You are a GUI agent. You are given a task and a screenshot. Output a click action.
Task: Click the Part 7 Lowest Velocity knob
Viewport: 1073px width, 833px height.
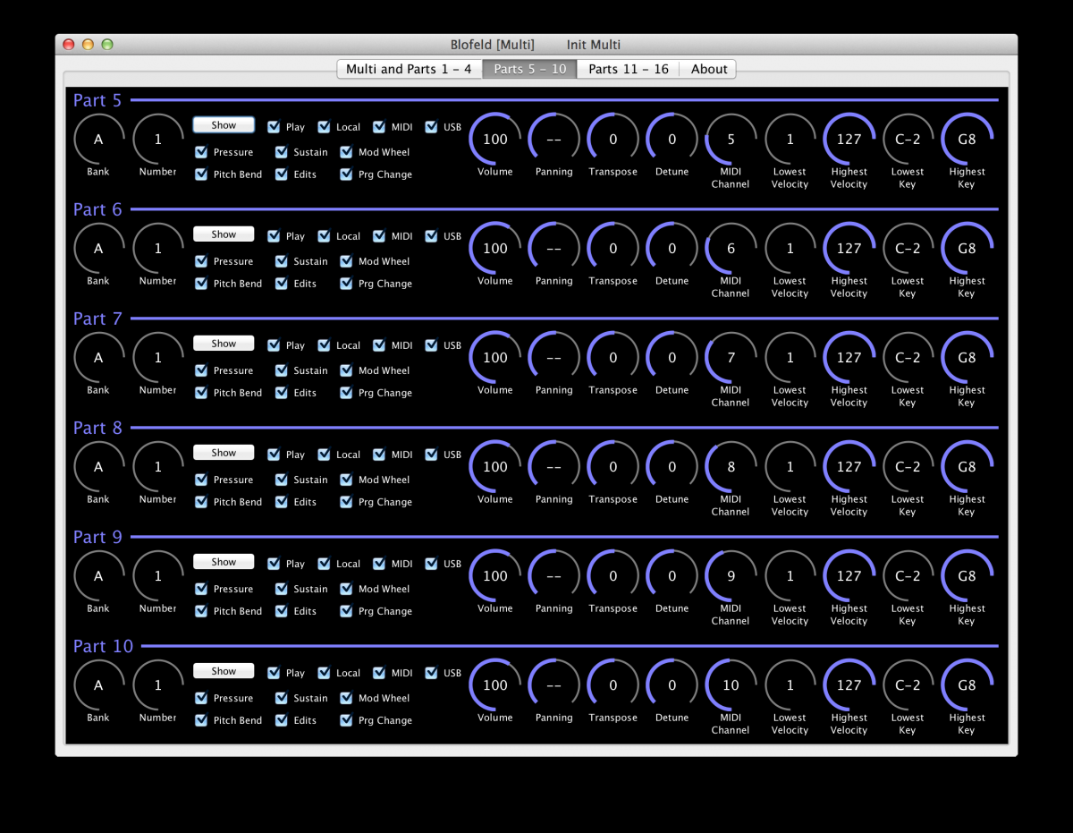click(x=790, y=358)
